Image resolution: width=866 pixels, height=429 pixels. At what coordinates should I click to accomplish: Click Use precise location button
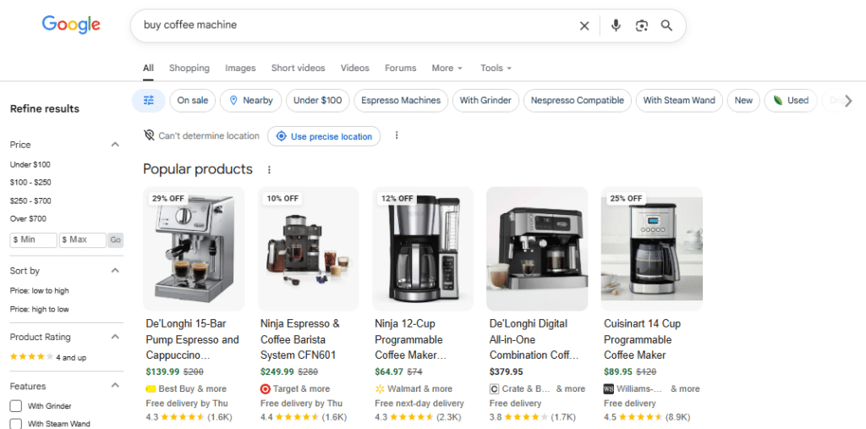coord(324,136)
